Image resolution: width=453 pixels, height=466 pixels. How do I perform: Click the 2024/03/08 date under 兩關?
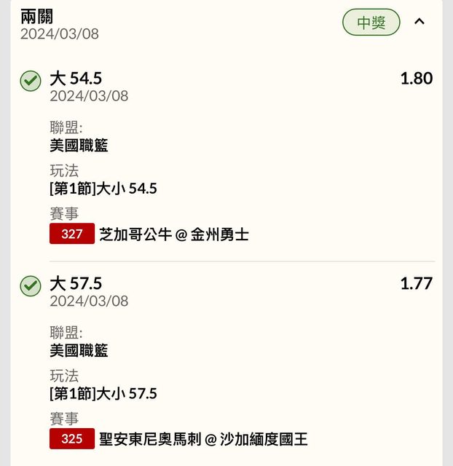[x=60, y=34]
